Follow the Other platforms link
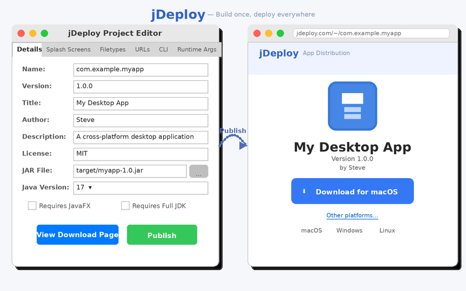The height and width of the screenshot is (291, 466). pos(352,215)
